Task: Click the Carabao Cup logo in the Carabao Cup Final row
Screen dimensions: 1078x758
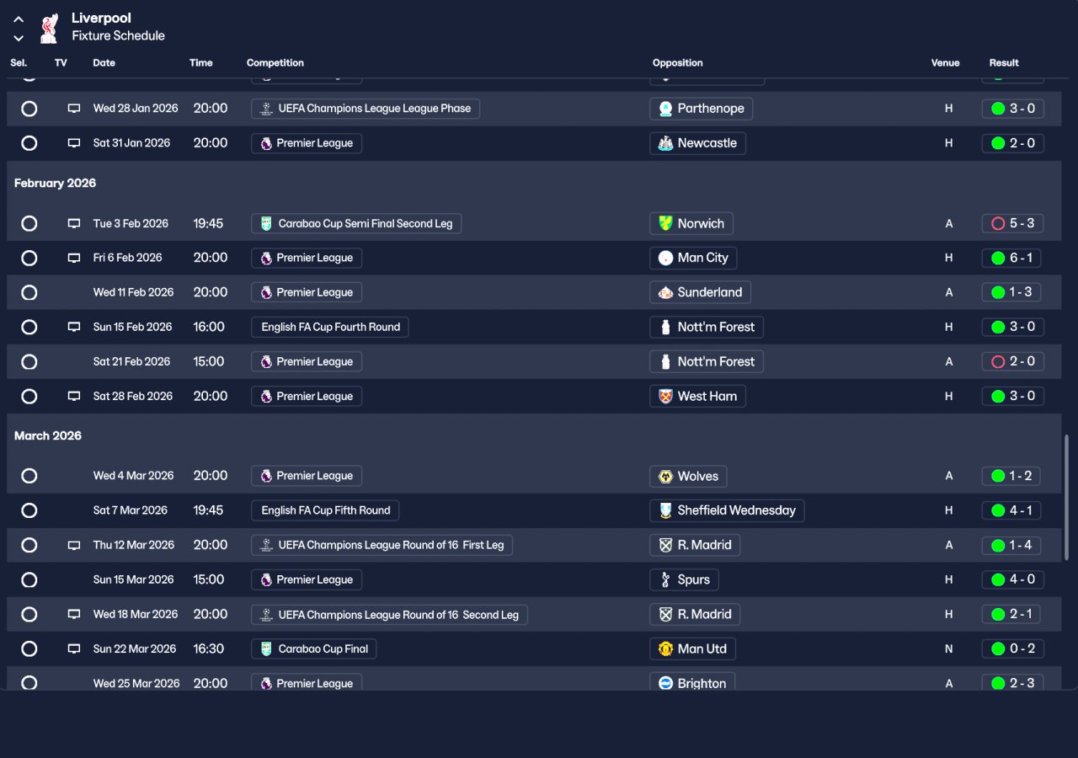Action: [266, 649]
